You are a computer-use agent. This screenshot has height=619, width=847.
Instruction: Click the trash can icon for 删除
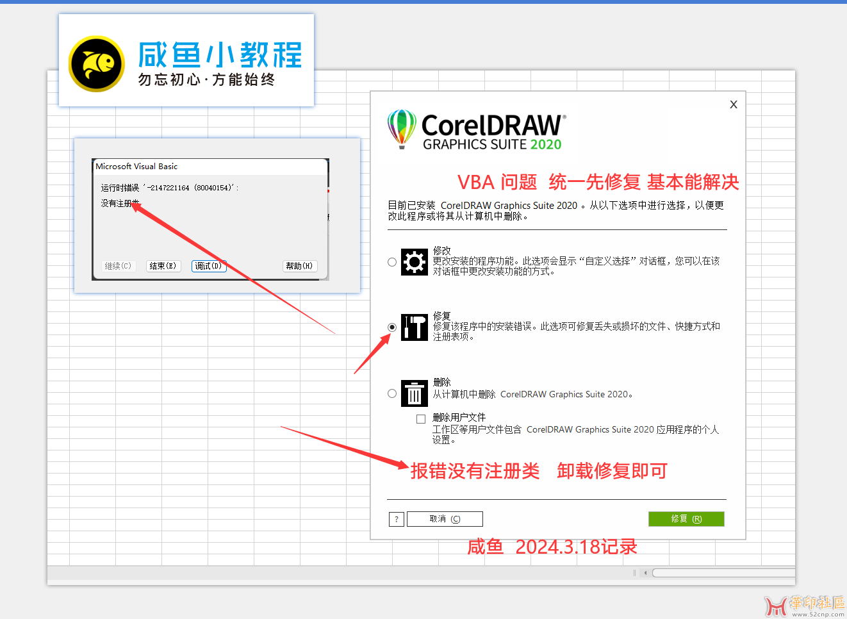click(414, 393)
